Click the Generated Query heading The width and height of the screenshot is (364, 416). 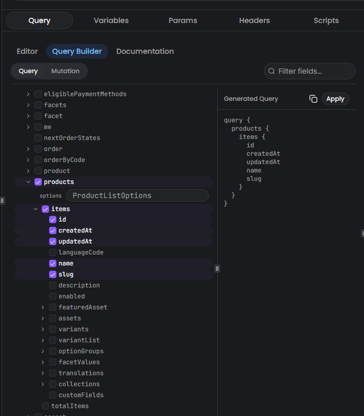251,99
